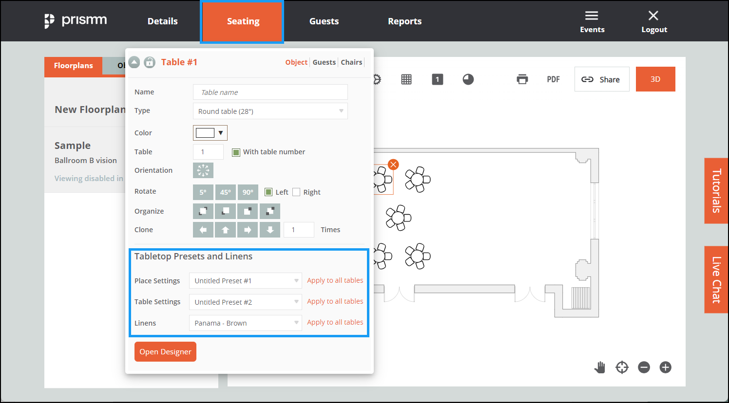729x403 pixels.
Task: Click the Organize icon with corner brackets
Action: (x=203, y=211)
